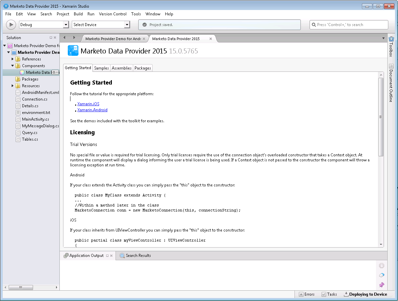Click the Stop icon in Application Output pane

(x=381, y=265)
